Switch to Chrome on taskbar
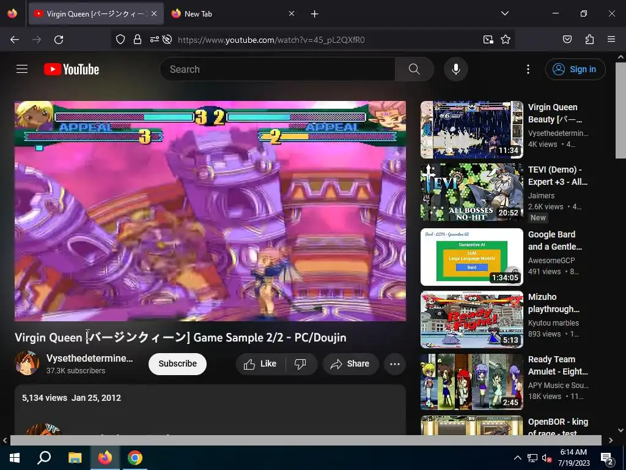This screenshot has width=626, height=470. tap(135, 458)
